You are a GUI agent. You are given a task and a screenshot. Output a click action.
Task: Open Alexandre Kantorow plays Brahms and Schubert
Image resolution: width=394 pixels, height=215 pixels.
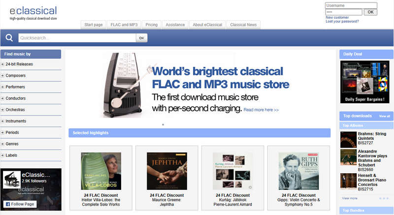coord(373,158)
